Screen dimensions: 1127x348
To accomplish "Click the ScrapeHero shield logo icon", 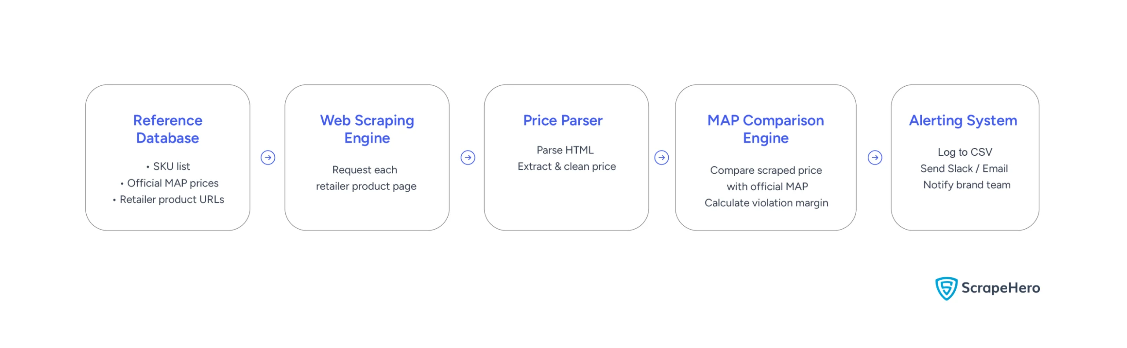I will pyautogui.click(x=946, y=288).
